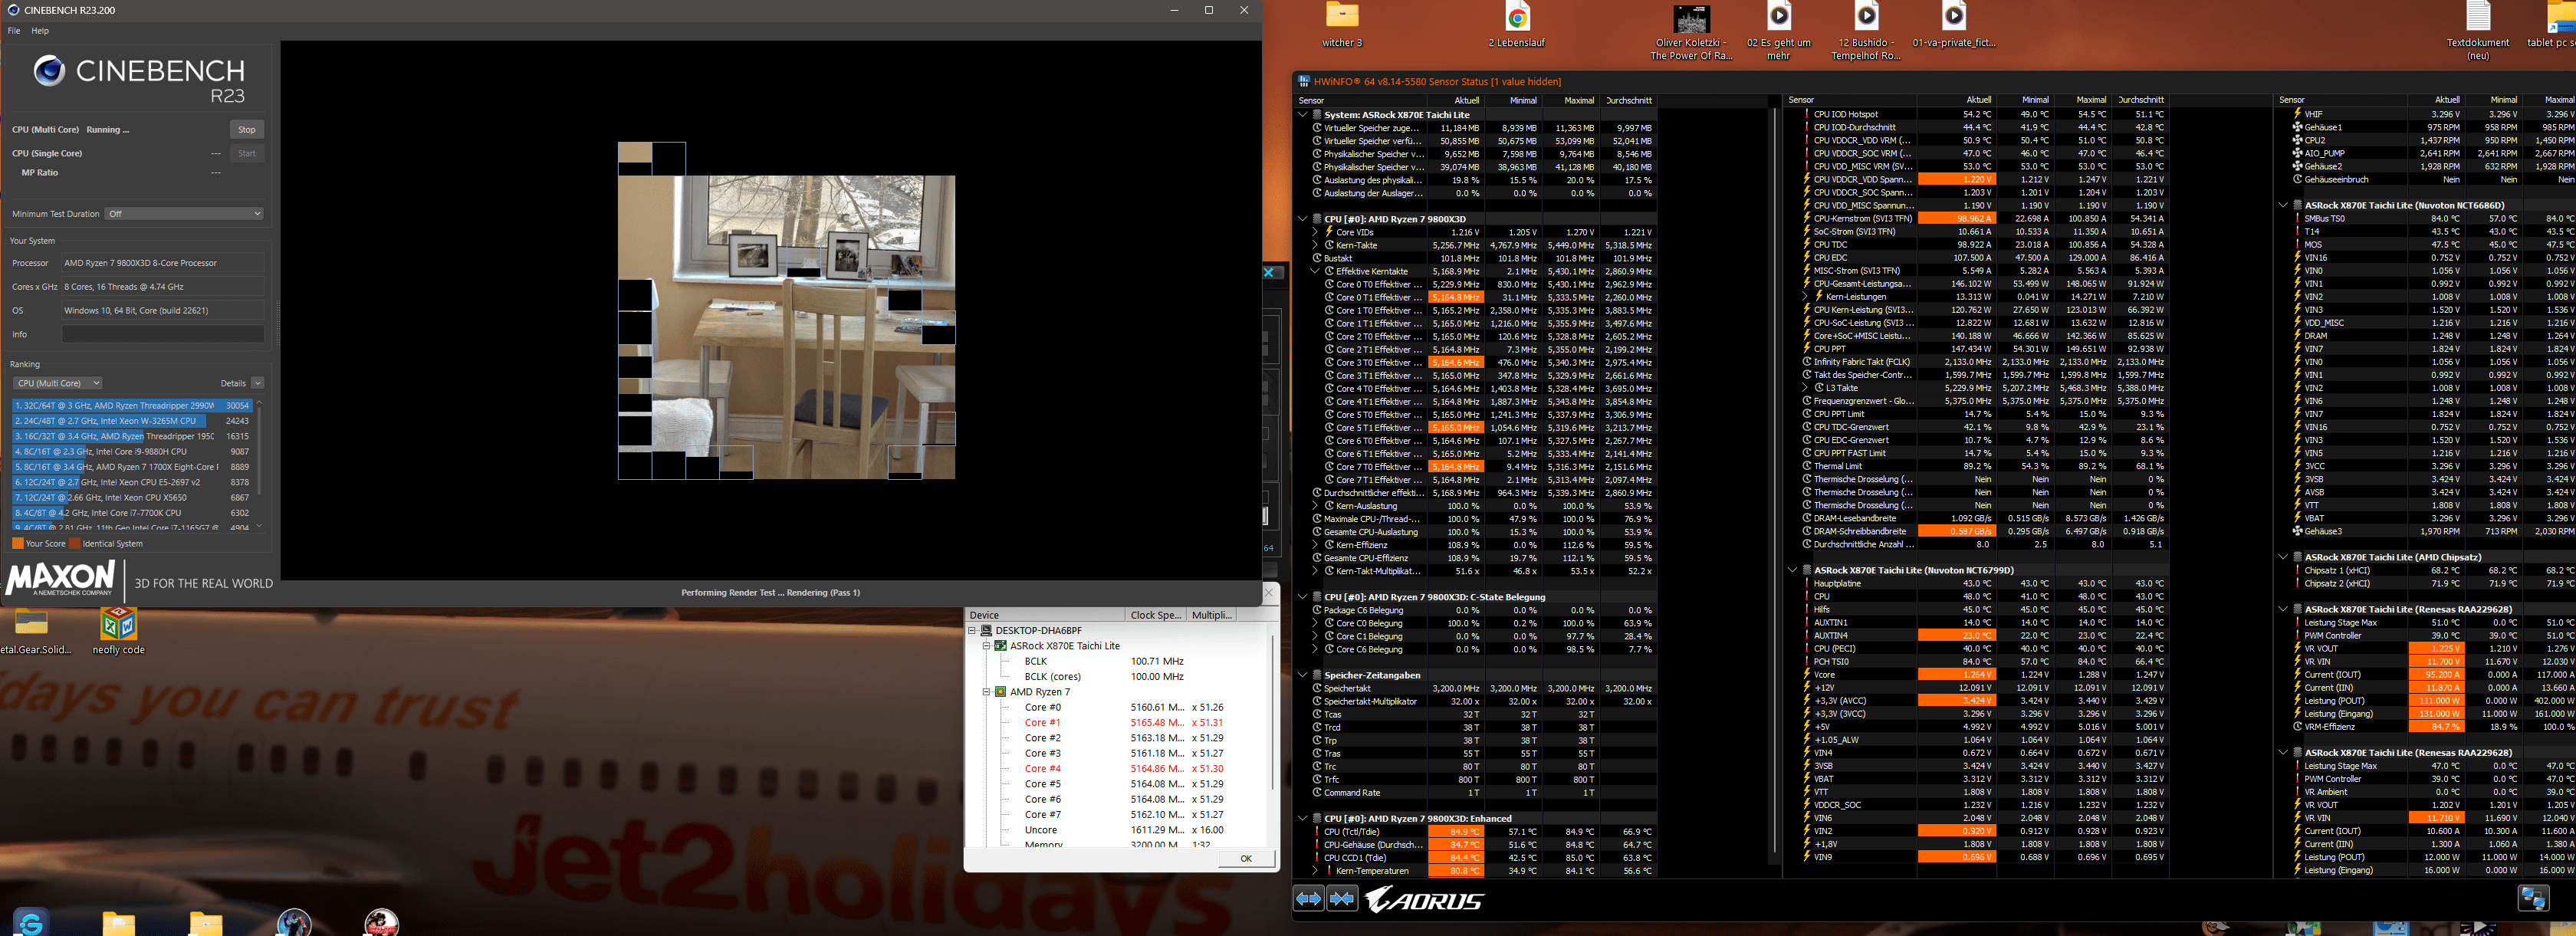Expand the Core VIDs row

1315,232
